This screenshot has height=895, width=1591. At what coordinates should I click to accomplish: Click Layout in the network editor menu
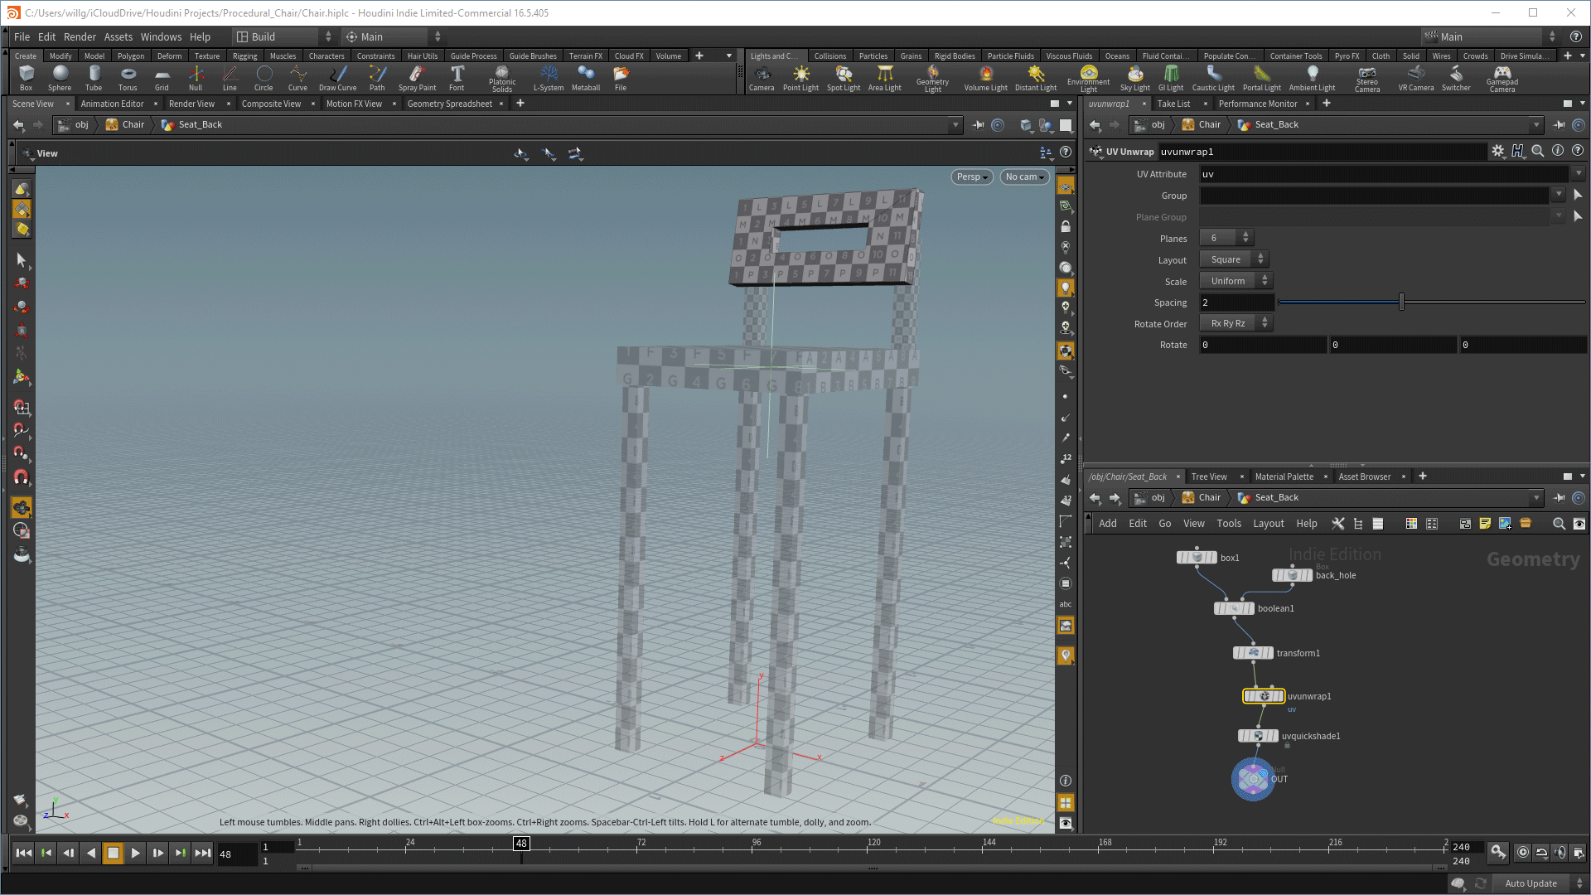pyautogui.click(x=1268, y=524)
